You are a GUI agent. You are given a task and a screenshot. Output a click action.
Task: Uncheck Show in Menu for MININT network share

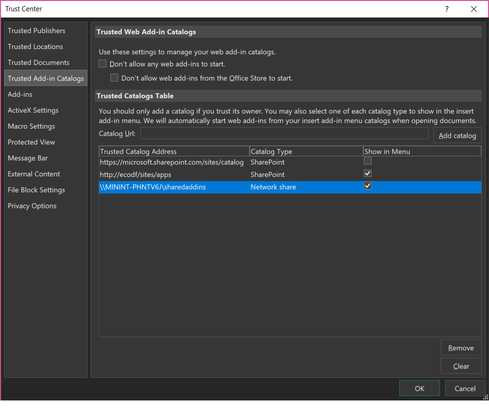(x=367, y=186)
